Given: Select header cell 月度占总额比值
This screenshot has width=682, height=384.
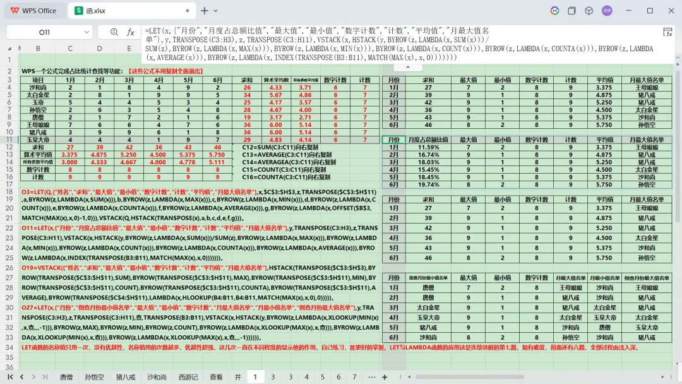Looking at the screenshot, I should click(428, 140).
